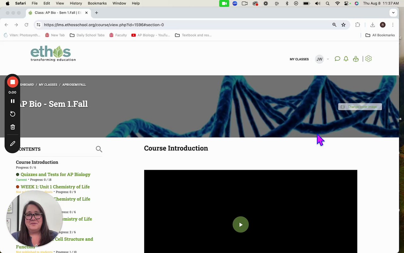Open the Daily School Tabs bookmark folder
This screenshot has height=253, width=404.
pos(87,35)
